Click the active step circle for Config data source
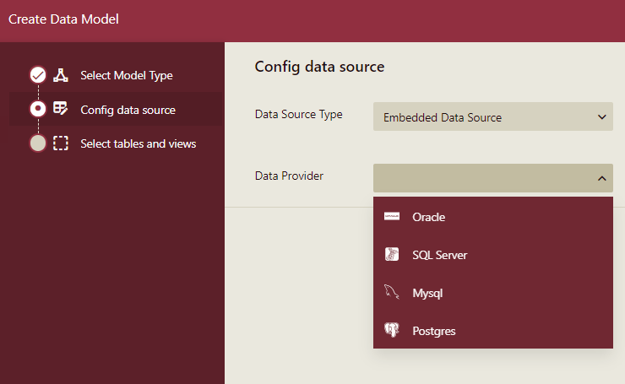Image resolution: width=625 pixels, height=384 pixels. 38,108
